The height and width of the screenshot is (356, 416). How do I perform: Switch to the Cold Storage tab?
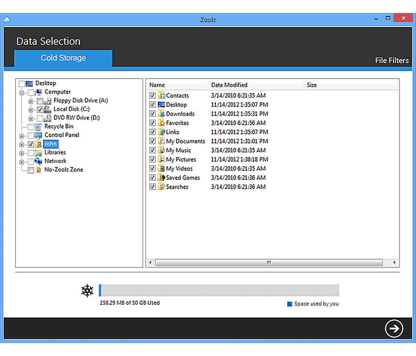[x=63, y=58]
